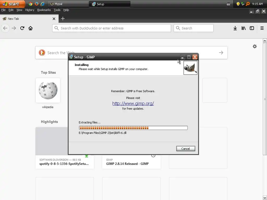The image size is (267, 200).
Task: Cancel the GIMP installation
Action: [x=186, y=149]
